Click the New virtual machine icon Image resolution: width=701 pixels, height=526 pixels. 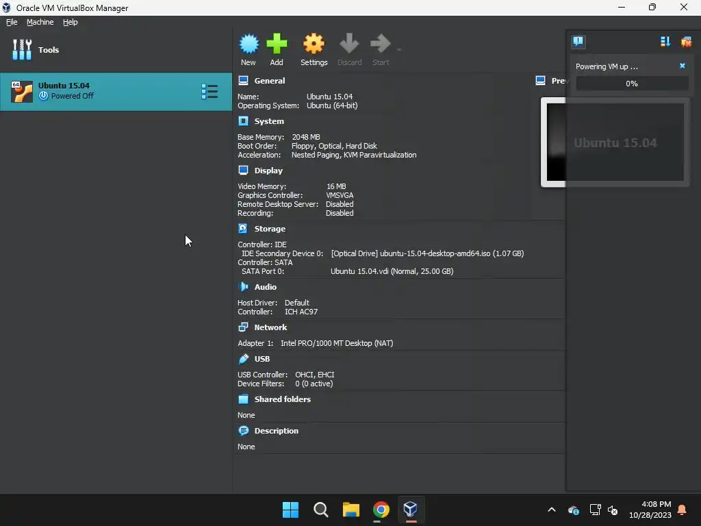point(248,44)
